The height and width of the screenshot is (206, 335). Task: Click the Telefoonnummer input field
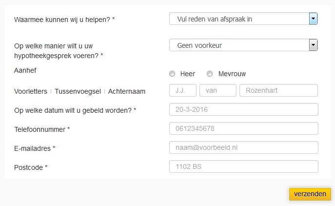tap(244, 128)
